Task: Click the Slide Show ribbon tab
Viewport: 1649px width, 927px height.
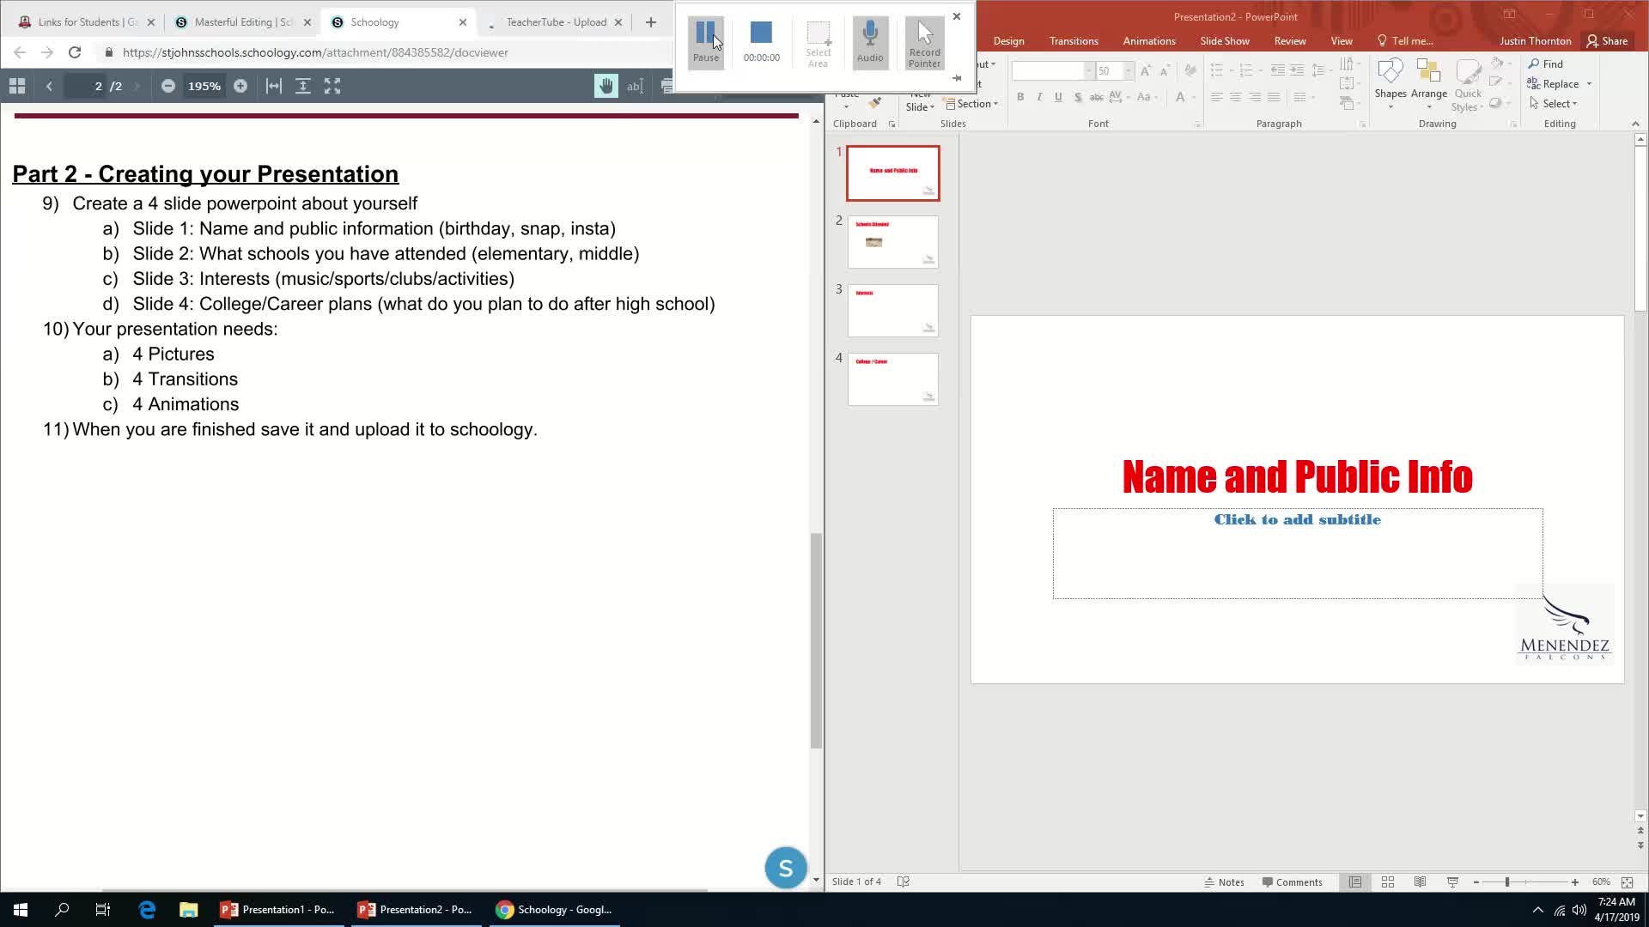Action: coord(1226,40)
